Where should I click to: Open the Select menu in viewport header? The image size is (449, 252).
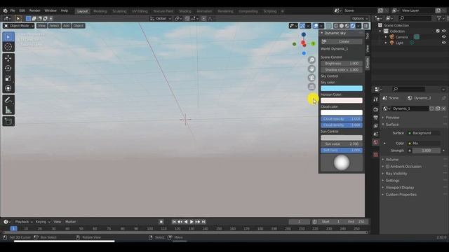(x=54, y=26)
